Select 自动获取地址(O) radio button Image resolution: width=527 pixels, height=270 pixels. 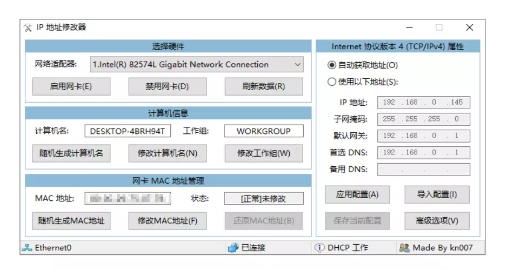tap(331, 65)
